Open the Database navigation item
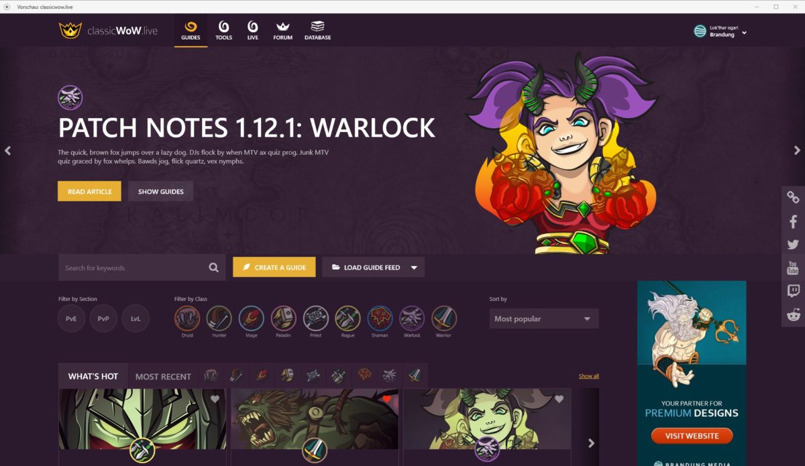The height and width of the screenshot is (466, 805). [x=317, y=31]
